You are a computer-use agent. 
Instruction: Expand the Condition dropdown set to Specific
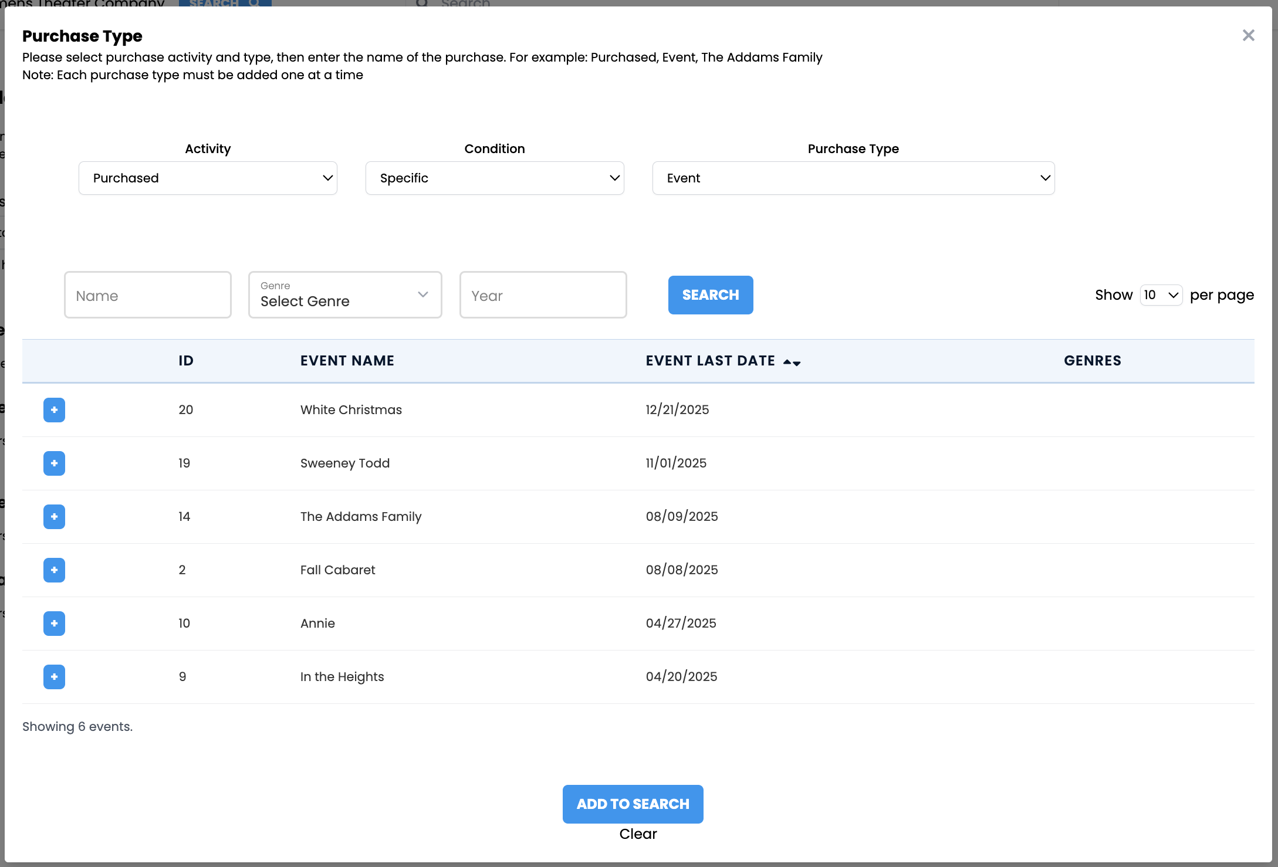[494, 178]
